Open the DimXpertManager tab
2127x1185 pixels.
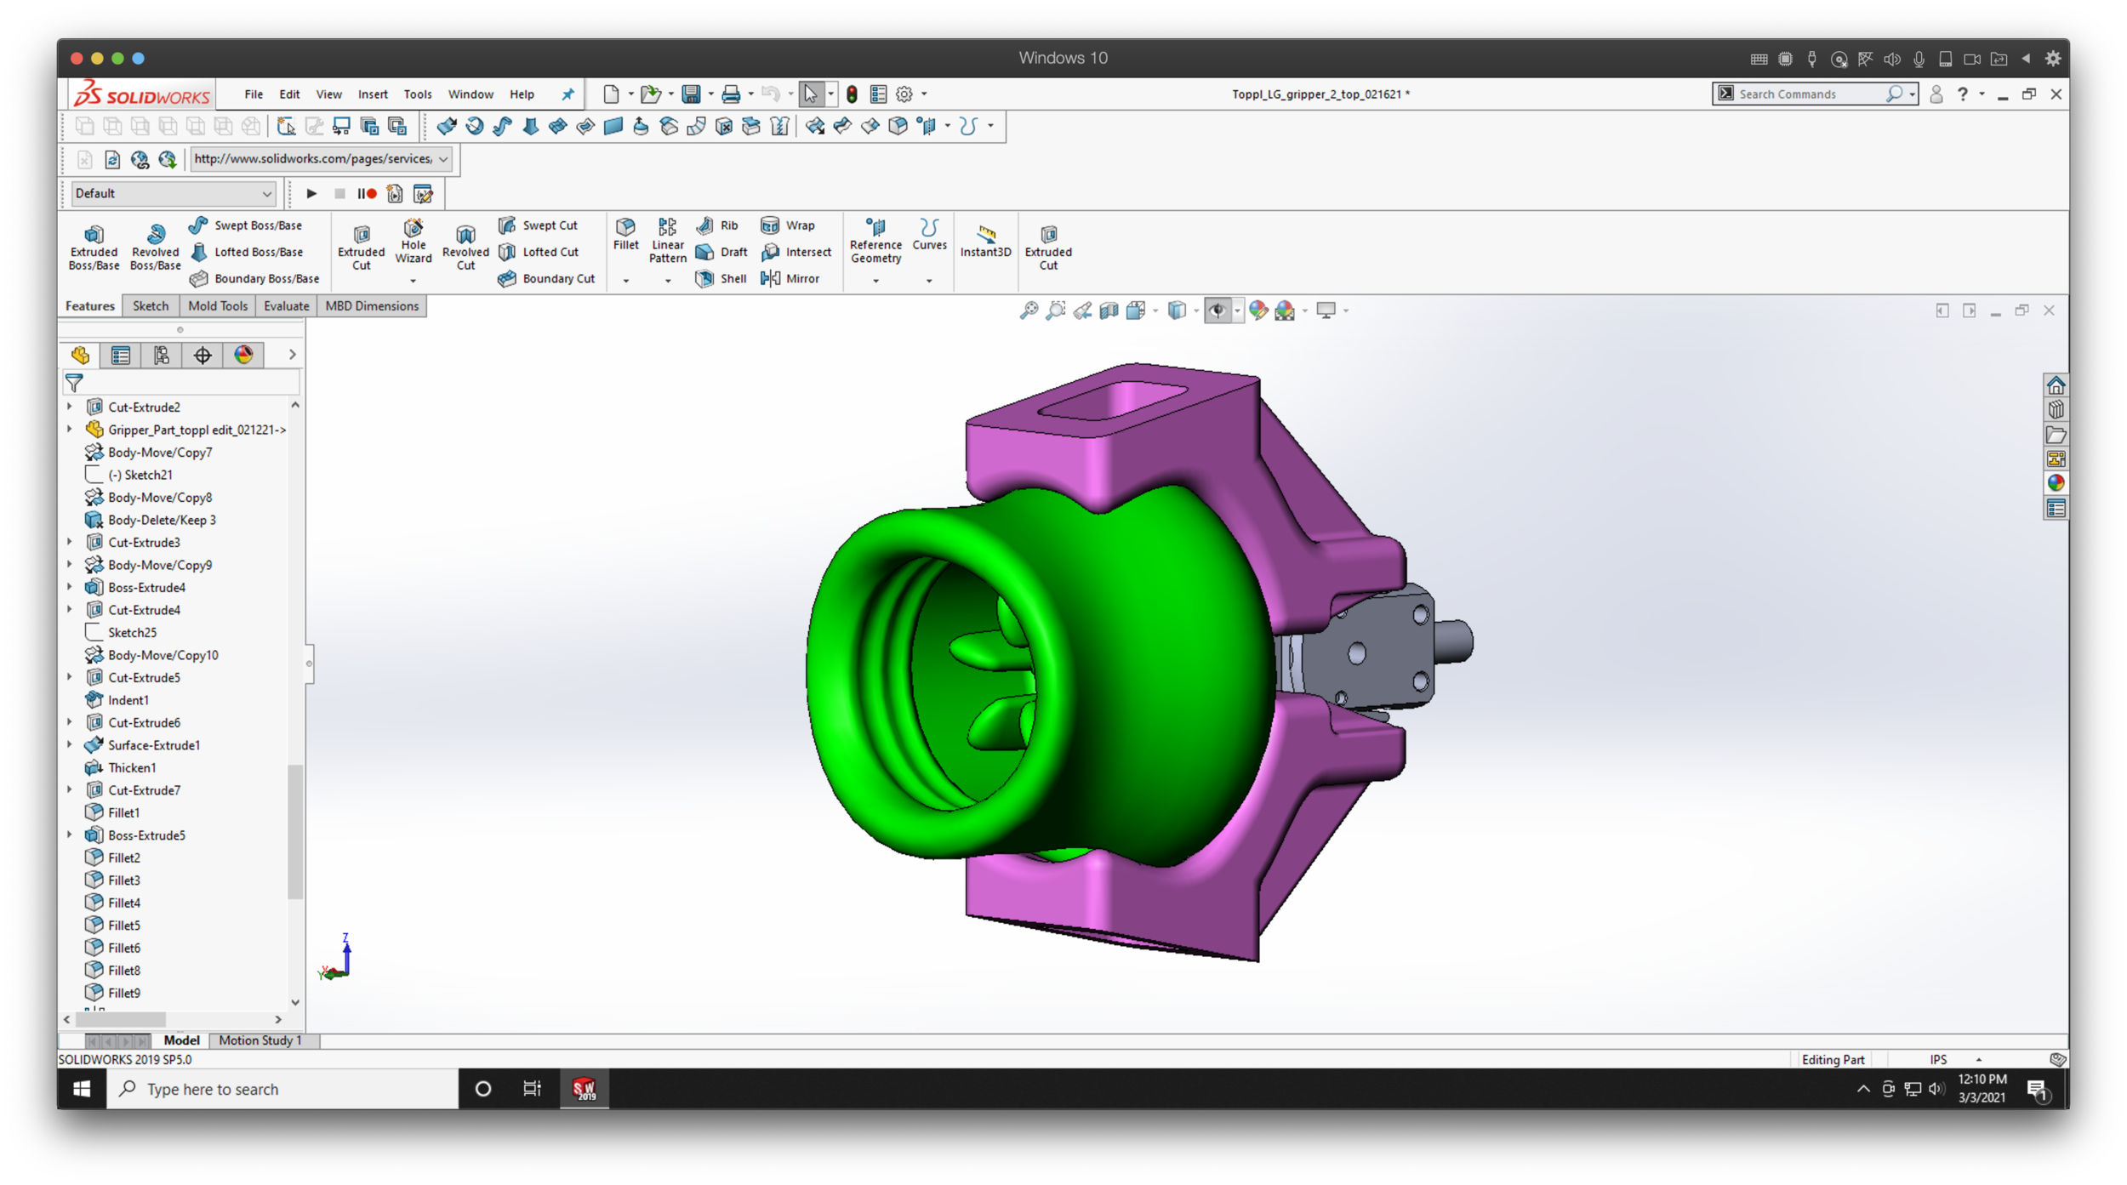[202, 356]
